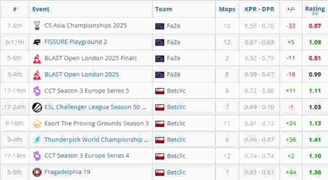Click the CCT Season 3 Europe Series 5 logo
This screenshot has height=180, width=328.
[x=37, y=91]
